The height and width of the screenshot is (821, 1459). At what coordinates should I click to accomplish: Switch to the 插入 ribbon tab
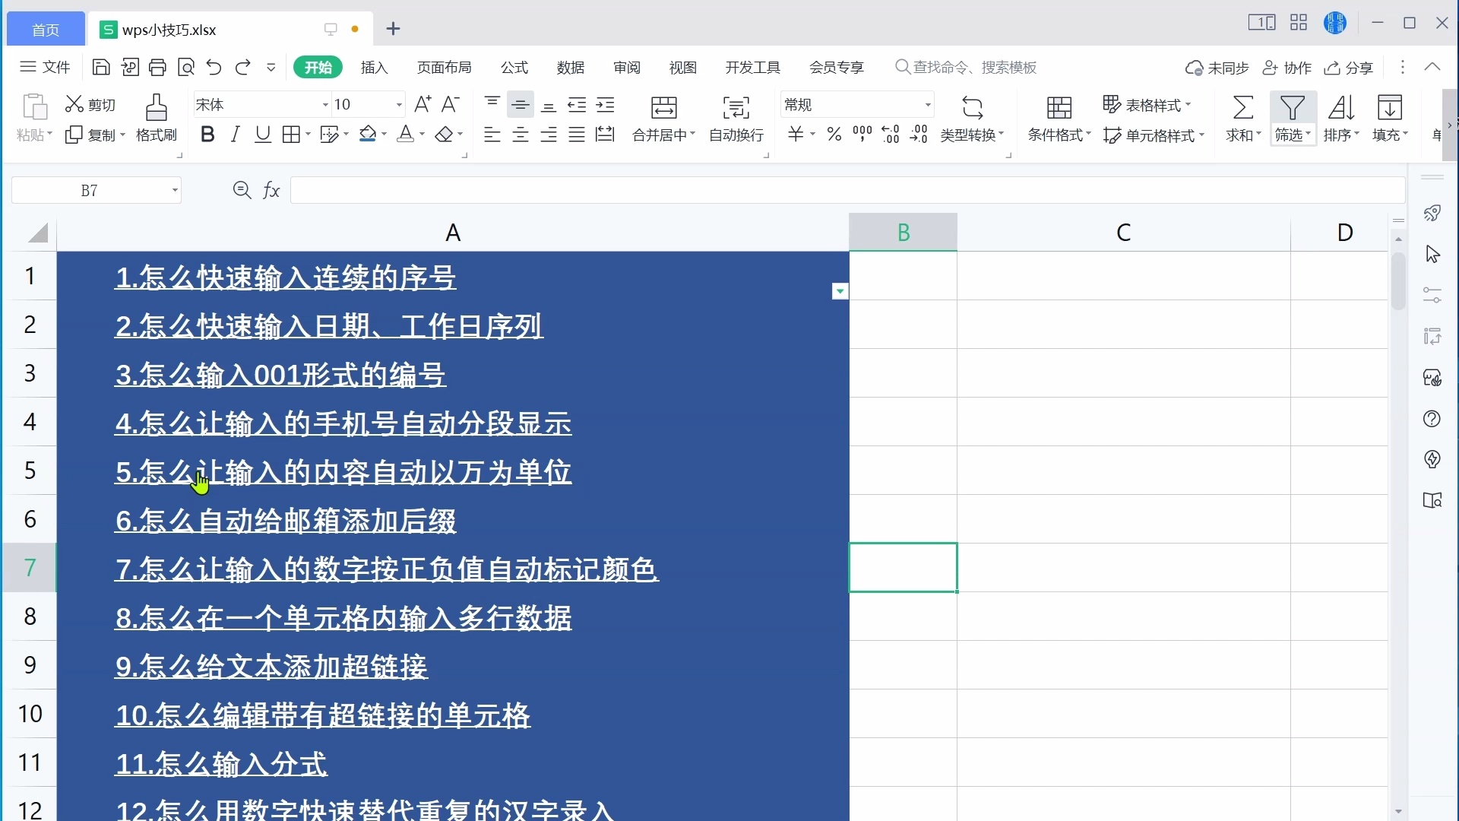(x=374, y=68)
